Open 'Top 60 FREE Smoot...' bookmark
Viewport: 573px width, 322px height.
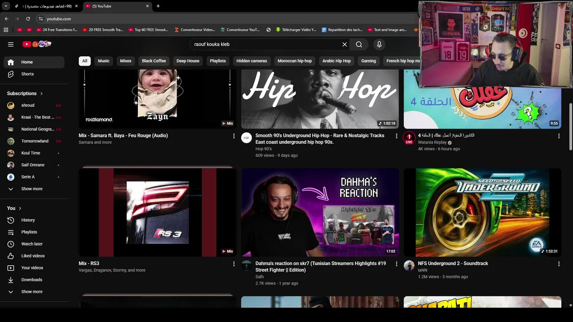148,30
